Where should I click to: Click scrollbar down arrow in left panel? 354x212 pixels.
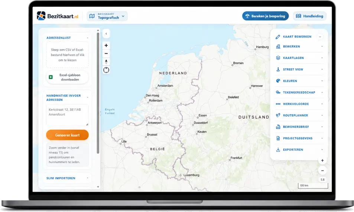click(98, 187)
